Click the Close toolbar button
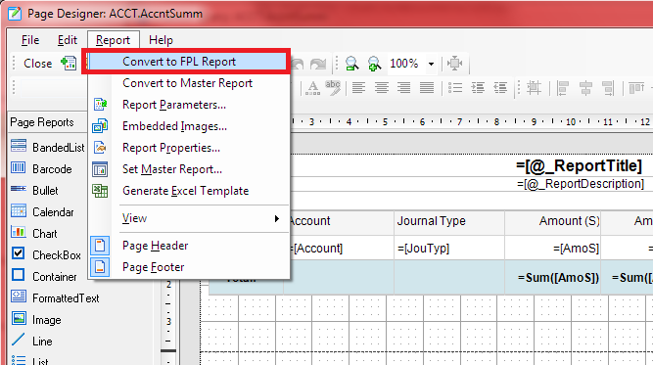 [x=38, y=64]
